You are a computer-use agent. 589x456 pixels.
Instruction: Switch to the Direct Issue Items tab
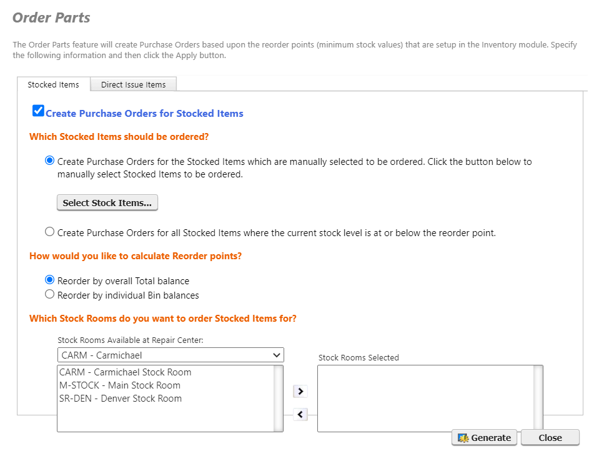(133, 84)
